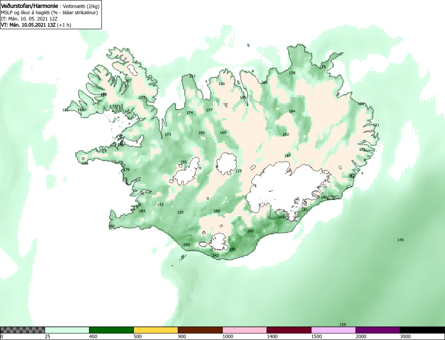Click the map value 172

tap(362, 150)
